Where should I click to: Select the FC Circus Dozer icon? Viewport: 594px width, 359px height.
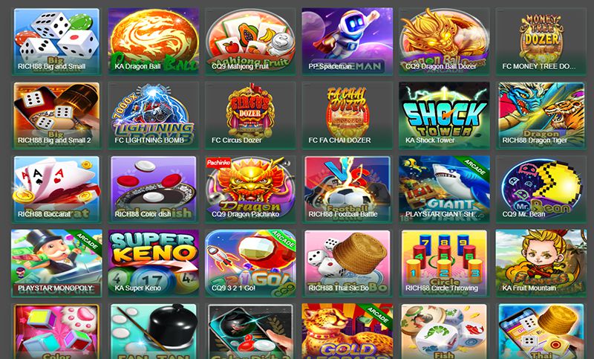coord(250,115)
